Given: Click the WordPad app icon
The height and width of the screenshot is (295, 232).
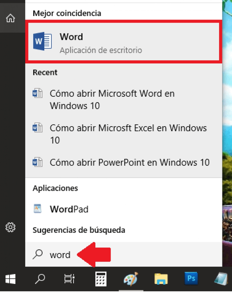Looking at the screenshot, I should pyautogui.click(x=37, y=208).
